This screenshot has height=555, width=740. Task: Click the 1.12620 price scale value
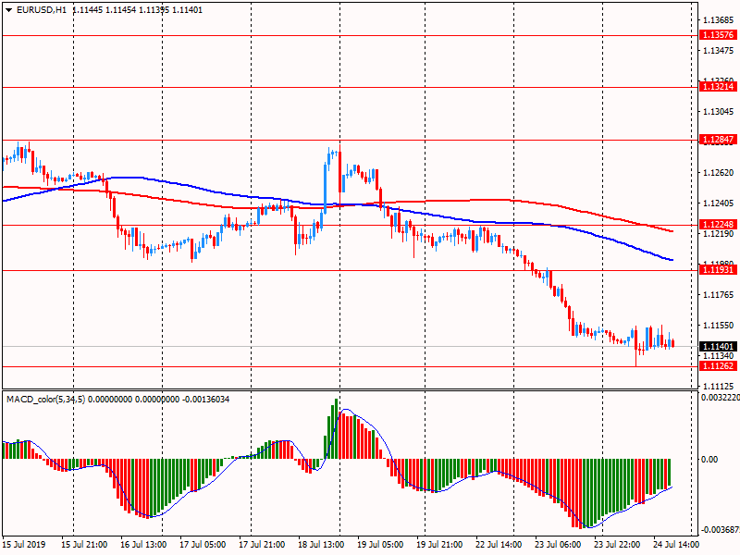(x=719, y=173)
